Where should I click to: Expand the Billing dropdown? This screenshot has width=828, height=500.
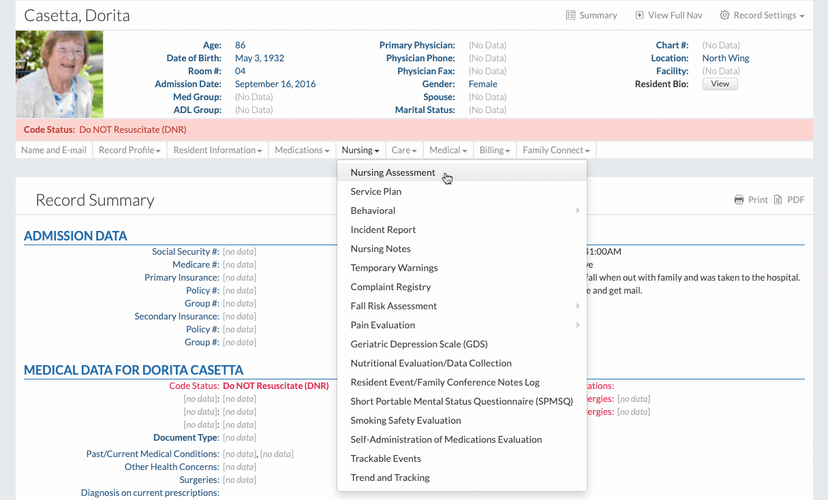pyautogui.click(x=494, y=150)
